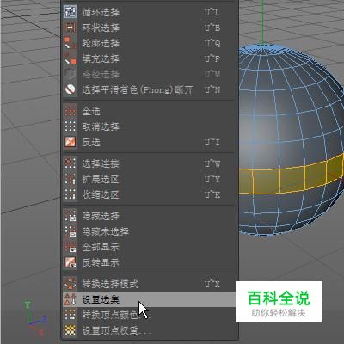Click the U~X shortcut label

click(212, 284)
